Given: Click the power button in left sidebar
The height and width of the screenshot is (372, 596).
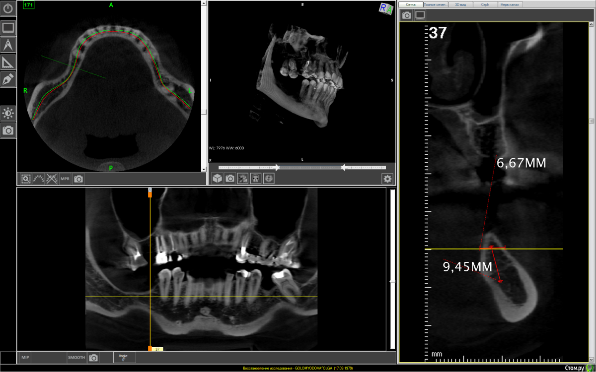Looking at the screenshot, I should (8, 8).
